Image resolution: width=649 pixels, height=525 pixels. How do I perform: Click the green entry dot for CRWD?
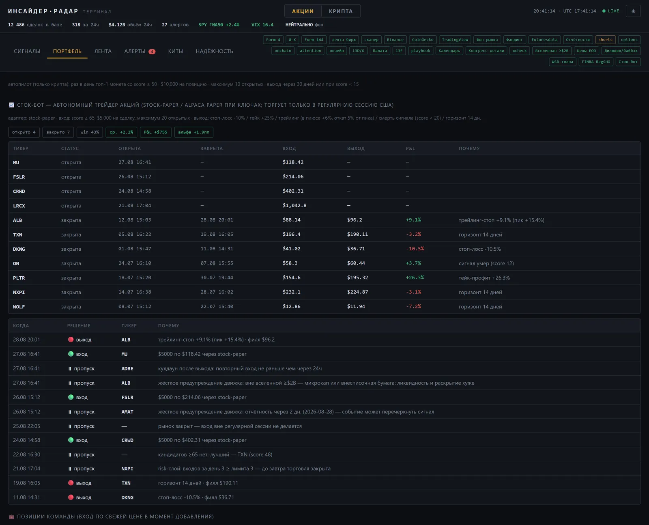[71, 440]
